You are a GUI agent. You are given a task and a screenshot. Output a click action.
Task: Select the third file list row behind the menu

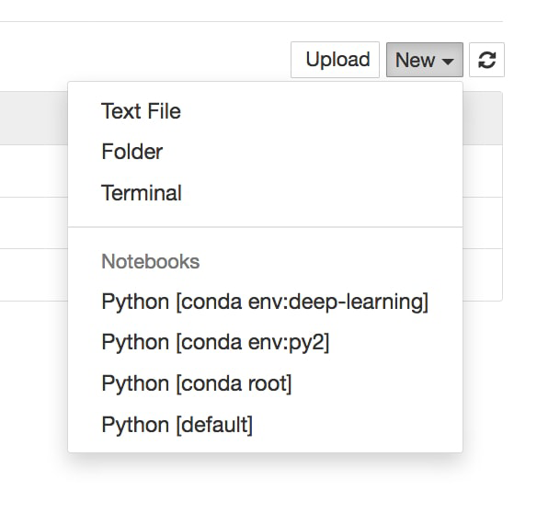[x=33, y=275]
